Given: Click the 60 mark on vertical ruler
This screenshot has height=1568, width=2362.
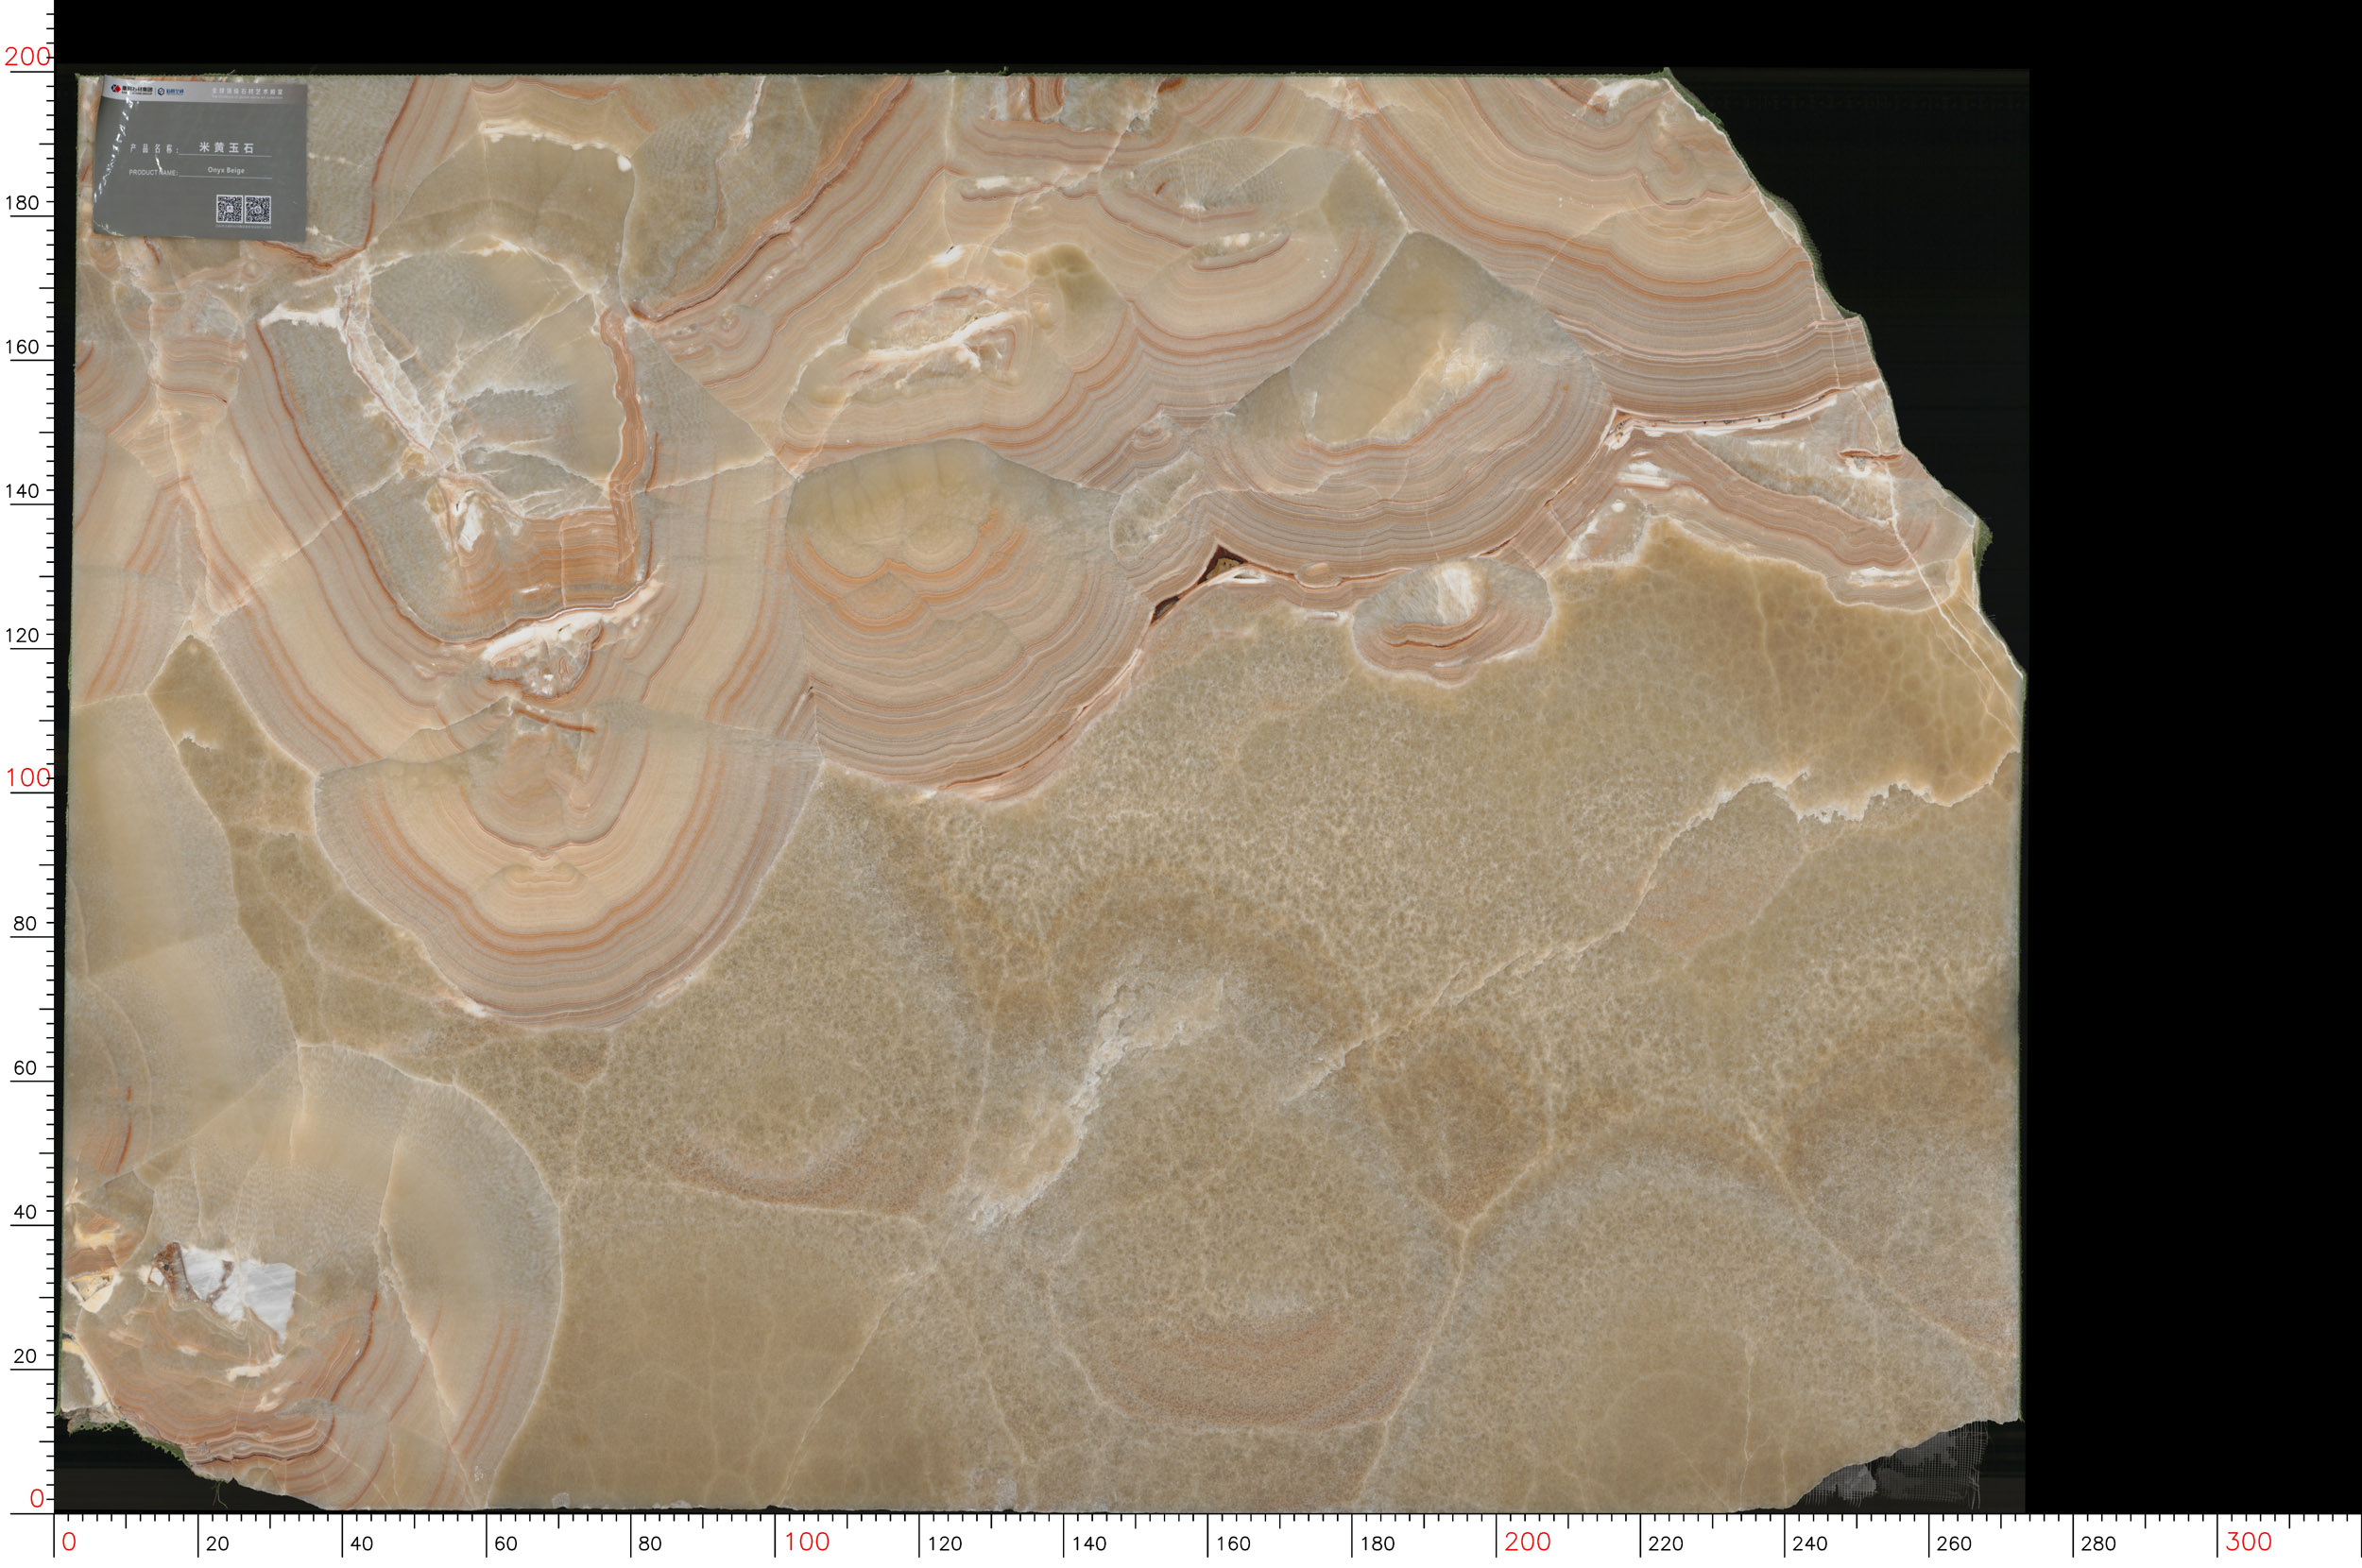Looking at the screenshot, I should click(24, 1067).
